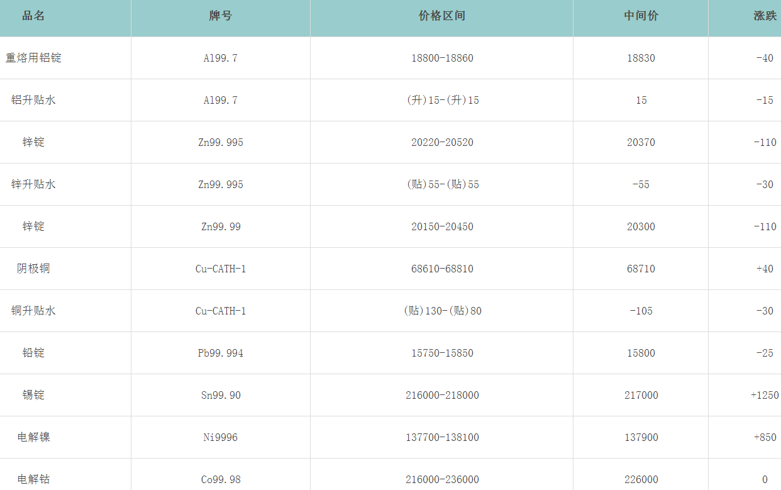Click the Sn99.90 grade cell

click(221, 395)
